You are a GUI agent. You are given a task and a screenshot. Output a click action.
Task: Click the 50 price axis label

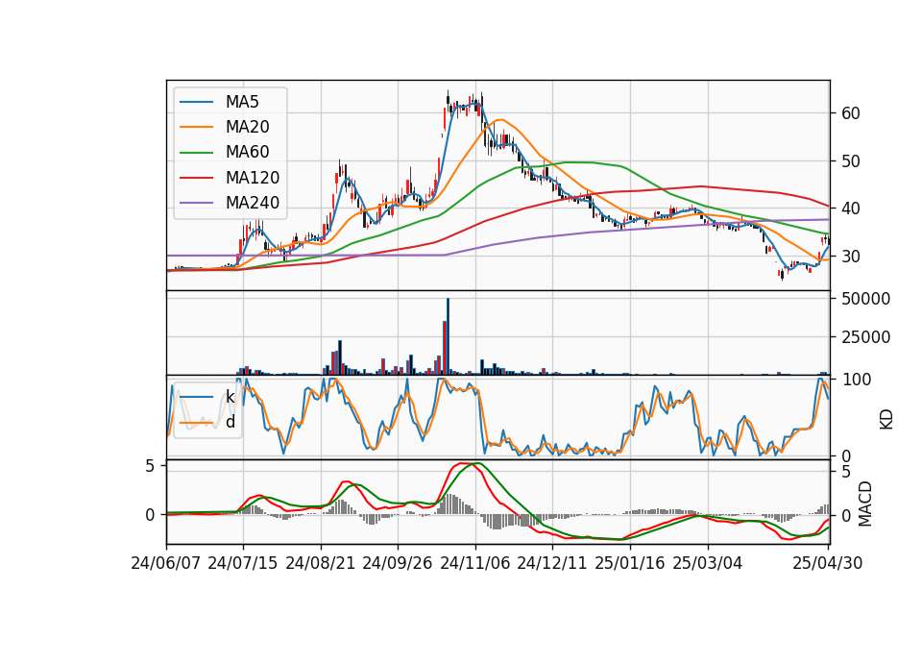point(851,161)
